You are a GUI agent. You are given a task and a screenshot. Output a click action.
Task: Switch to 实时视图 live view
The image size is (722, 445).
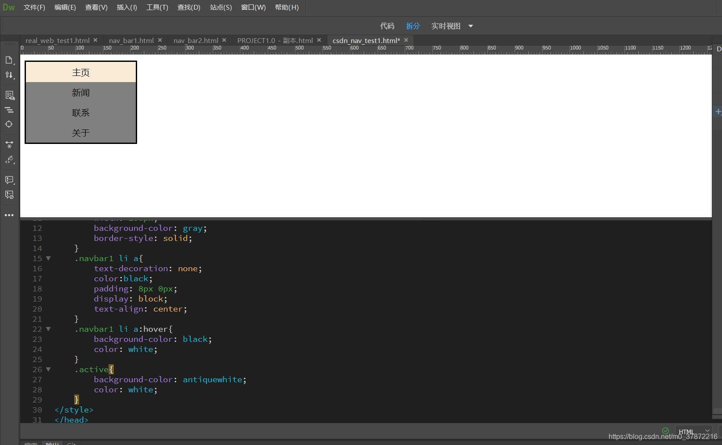coord(446,26)
